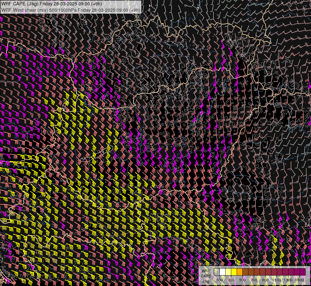Select the purple above-1500 J/kg swatch

pos(303,272)
